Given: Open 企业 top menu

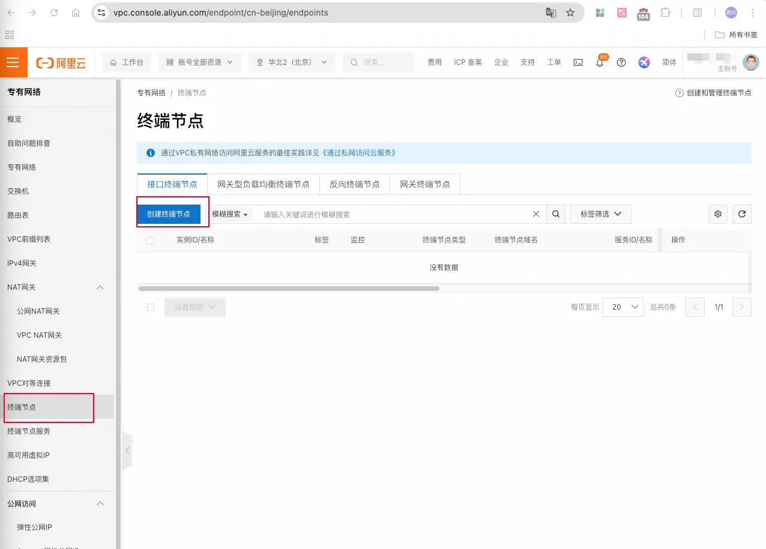Looking at the screenshot, I should pos(501,62).
